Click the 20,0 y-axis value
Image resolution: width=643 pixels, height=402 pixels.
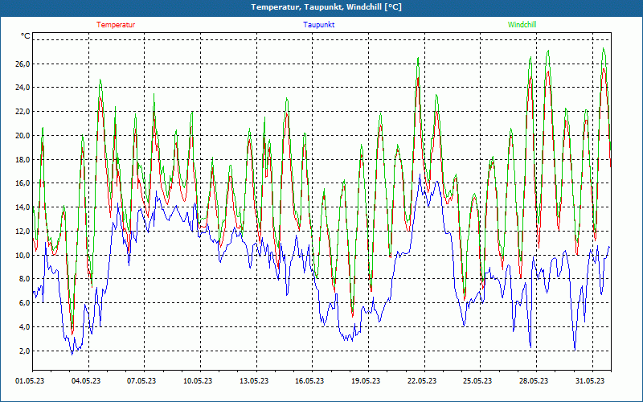coord(23,135)
